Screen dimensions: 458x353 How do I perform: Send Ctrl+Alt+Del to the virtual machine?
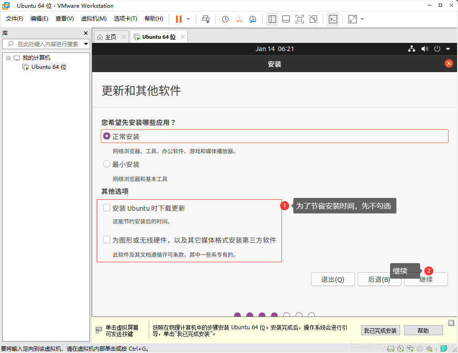click(206, 19)
